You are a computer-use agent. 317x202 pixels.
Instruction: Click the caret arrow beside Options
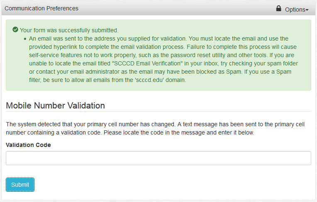307,10
